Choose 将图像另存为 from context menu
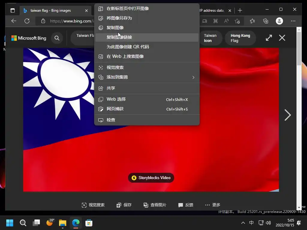307x230 pixels. point(147,18)
